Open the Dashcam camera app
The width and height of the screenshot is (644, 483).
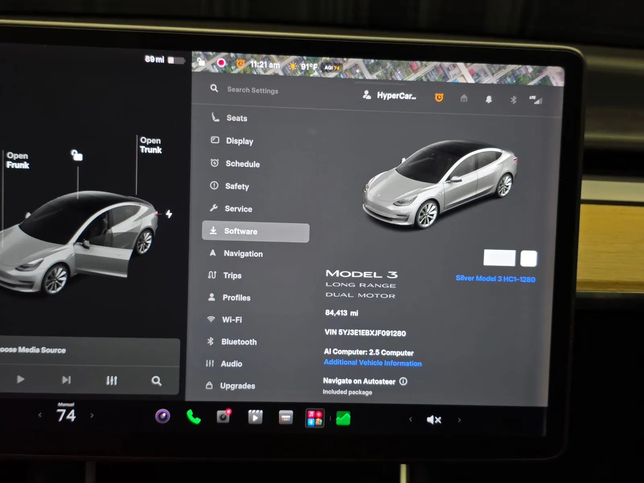224,417
